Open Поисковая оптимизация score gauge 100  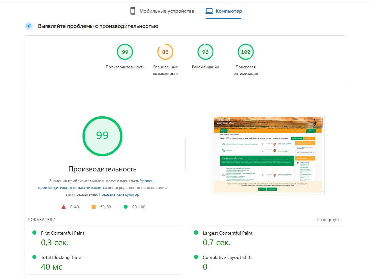(x=245, y=52)
